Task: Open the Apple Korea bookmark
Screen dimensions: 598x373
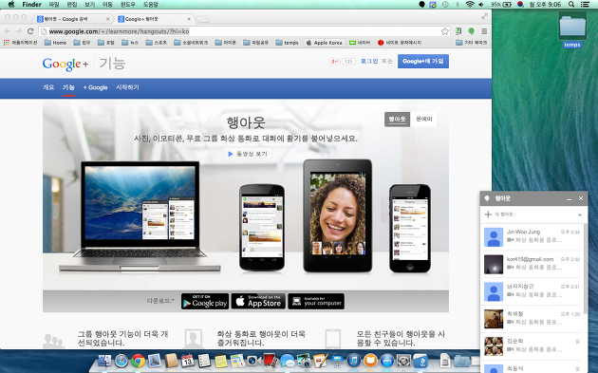Action: (x=325, y=43)
